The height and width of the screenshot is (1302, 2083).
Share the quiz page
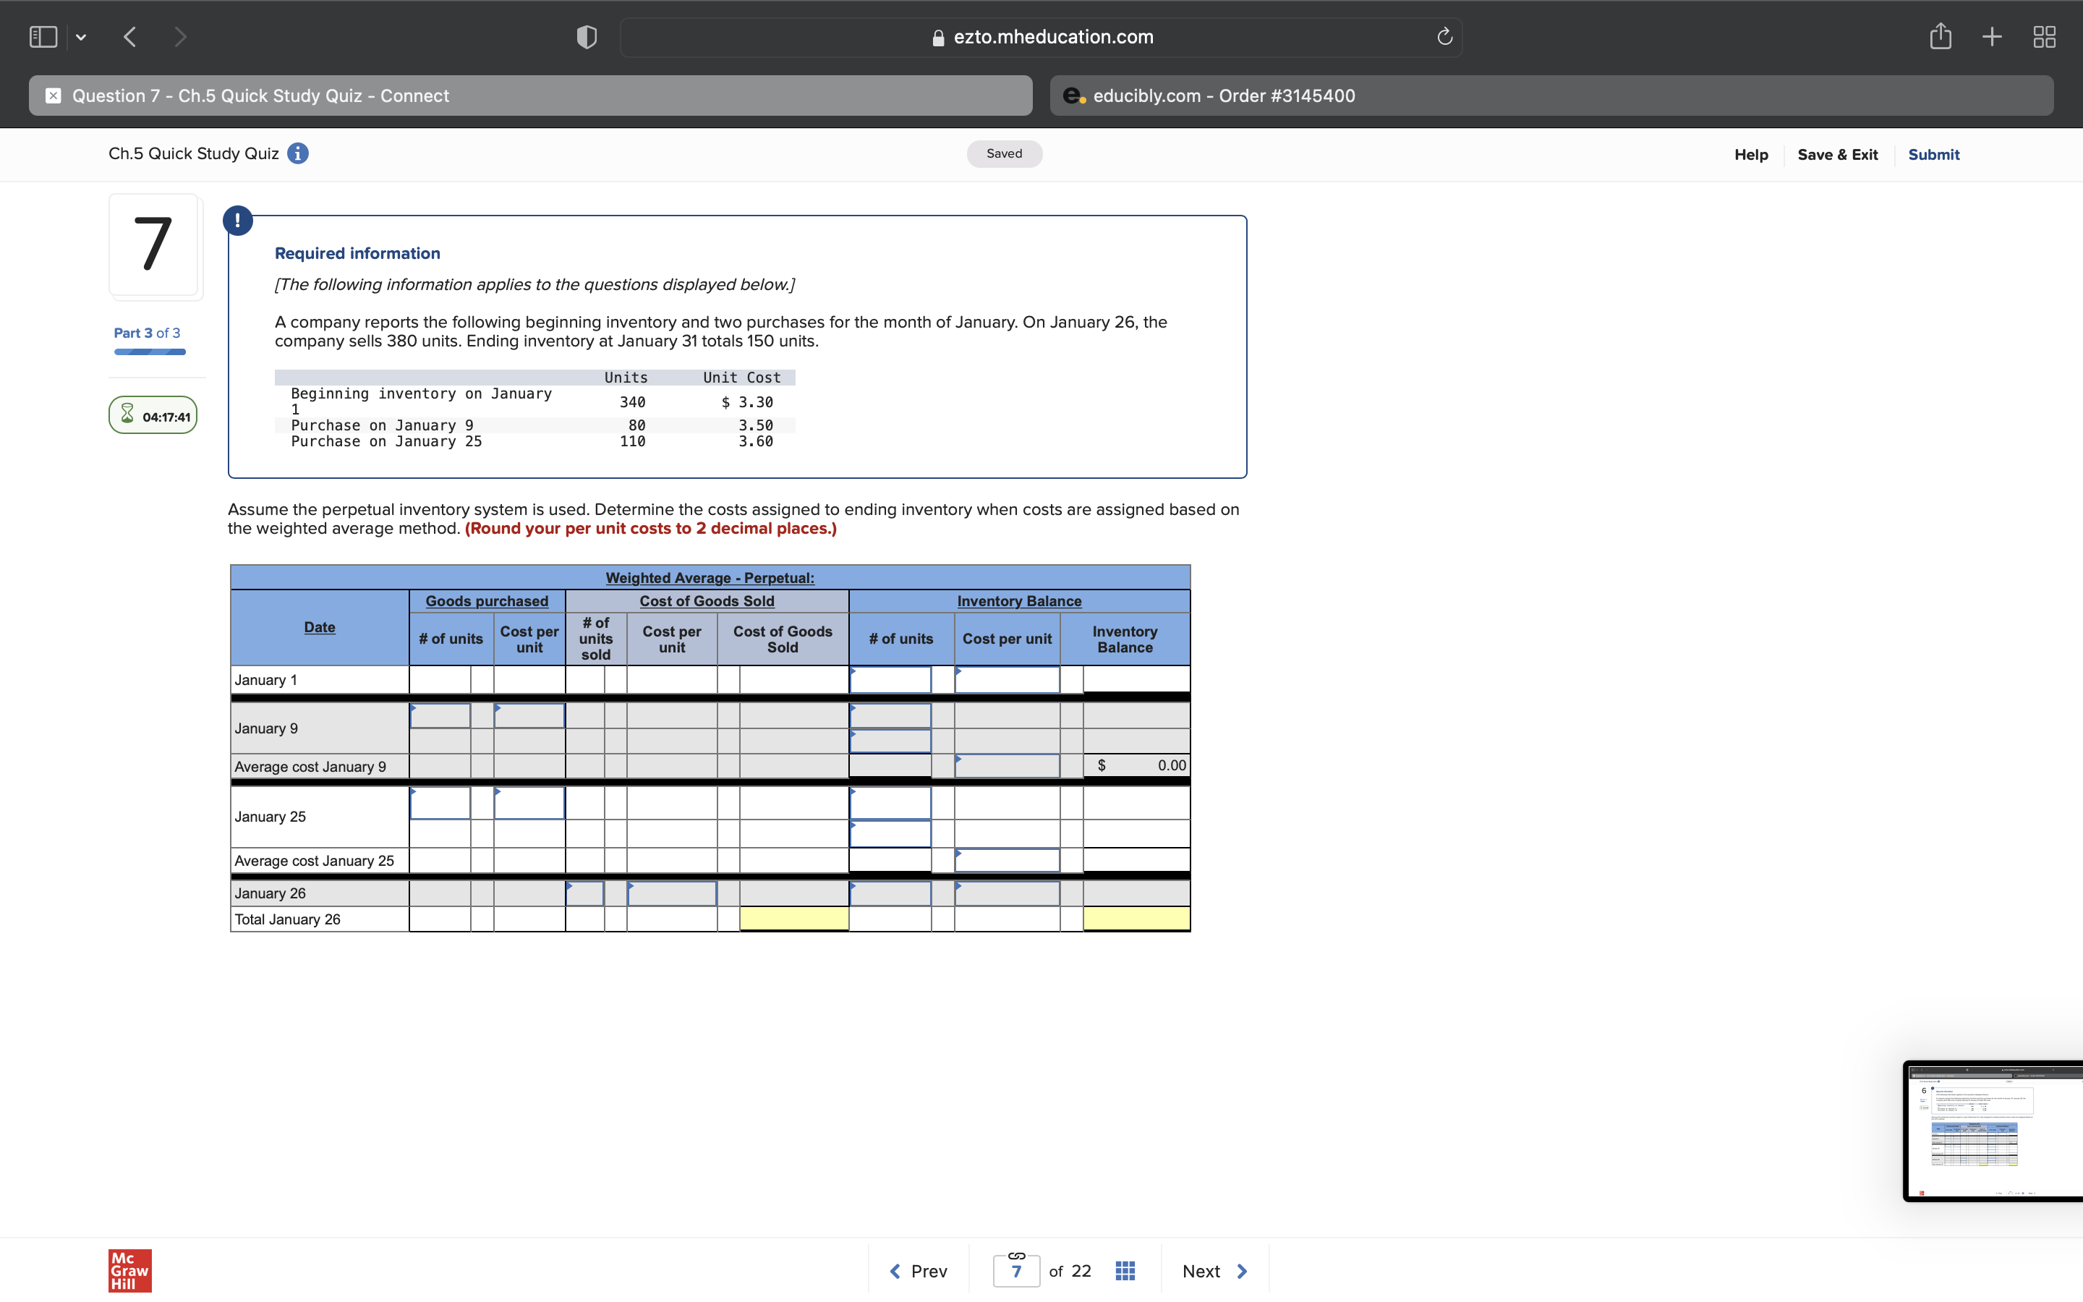coord(1941,36)
